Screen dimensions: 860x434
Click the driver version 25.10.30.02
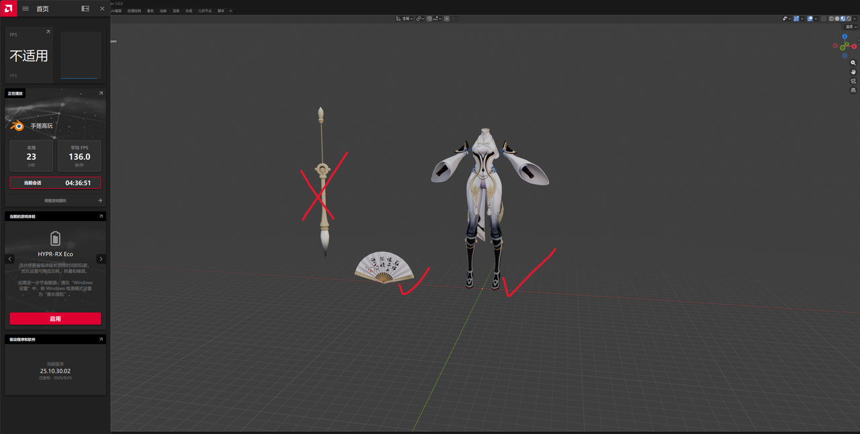(55, 371)
